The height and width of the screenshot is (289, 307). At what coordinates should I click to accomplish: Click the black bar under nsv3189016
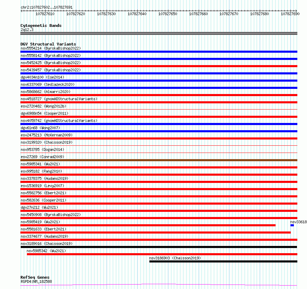pos(159,247)
